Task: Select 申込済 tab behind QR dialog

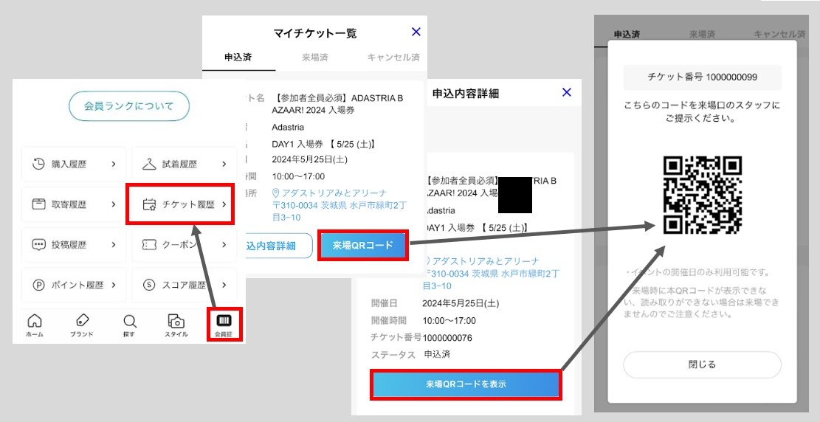Action: coord(627,35)
